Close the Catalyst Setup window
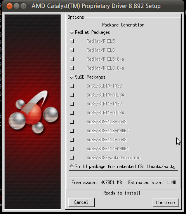186x214 pixels. tap(9, 6)
